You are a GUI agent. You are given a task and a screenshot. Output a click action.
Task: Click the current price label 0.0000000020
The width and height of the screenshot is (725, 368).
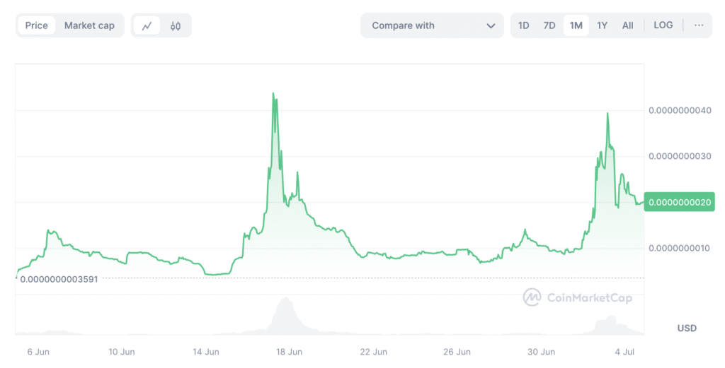pos(678,202)
